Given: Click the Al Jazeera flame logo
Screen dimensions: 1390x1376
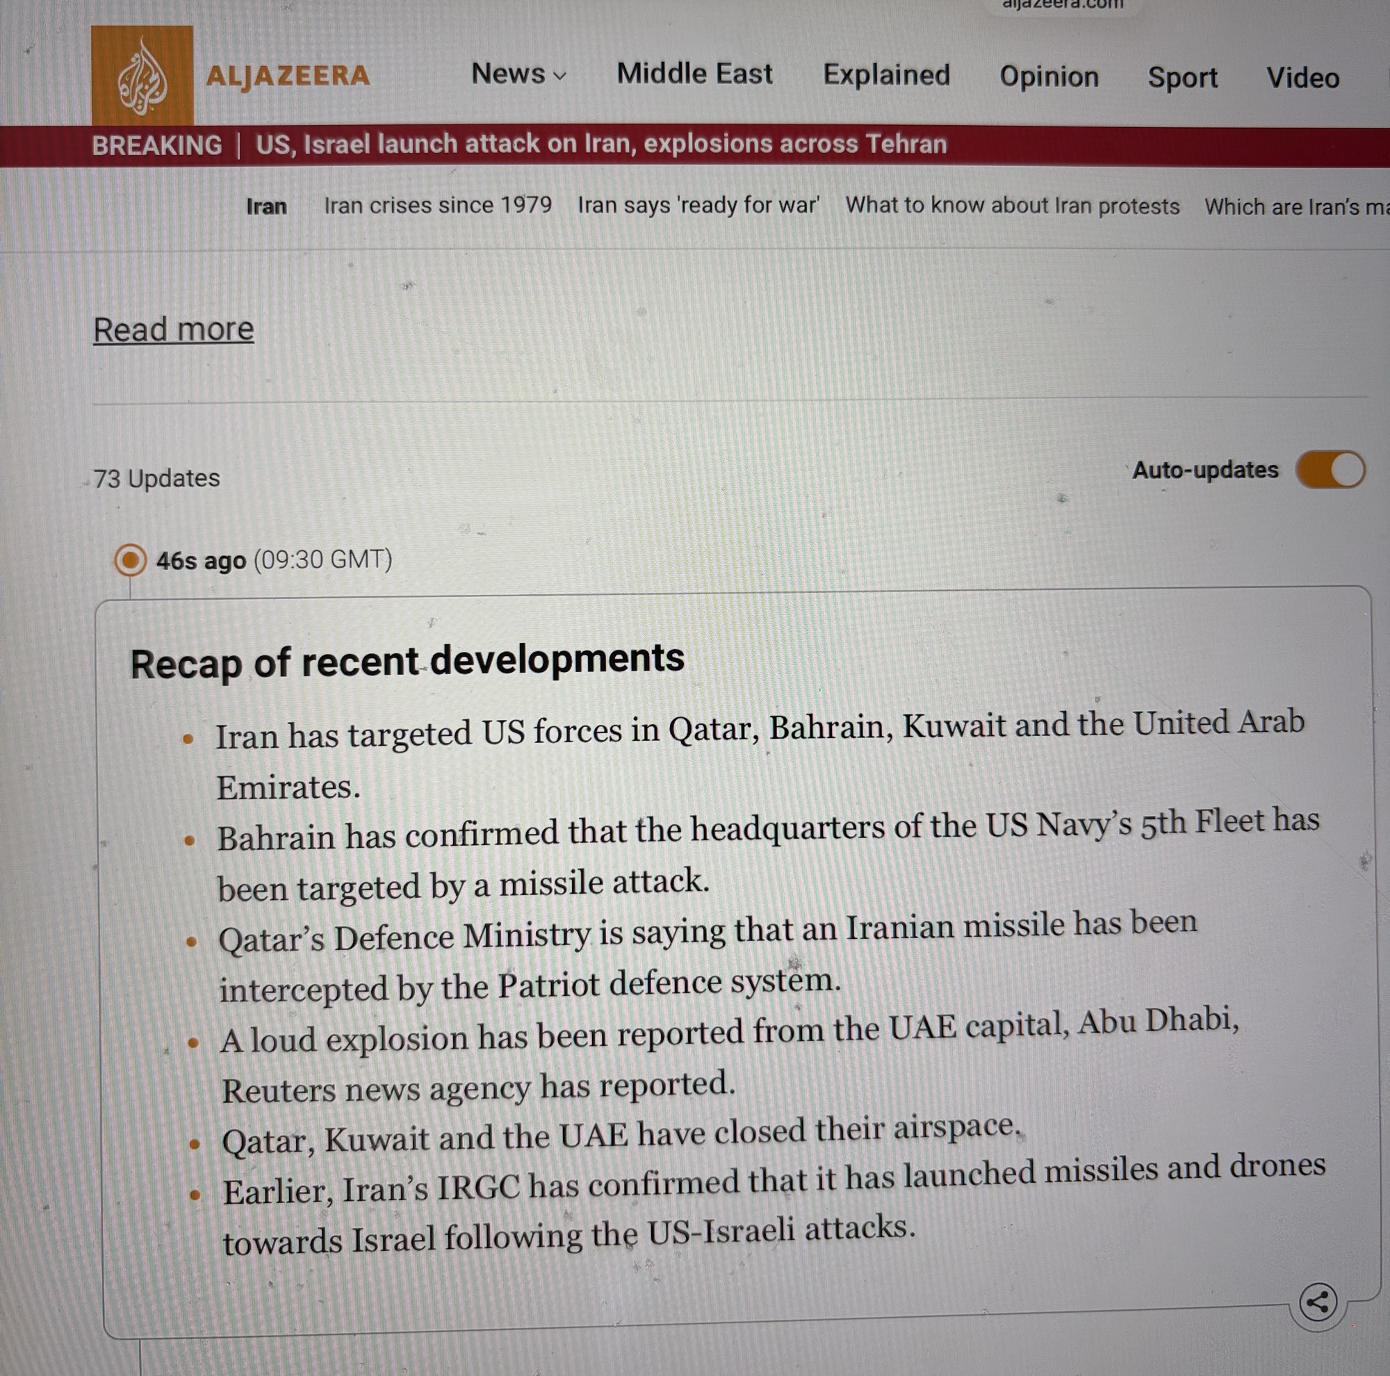Looking at the screenshot, I should (142, 76).
